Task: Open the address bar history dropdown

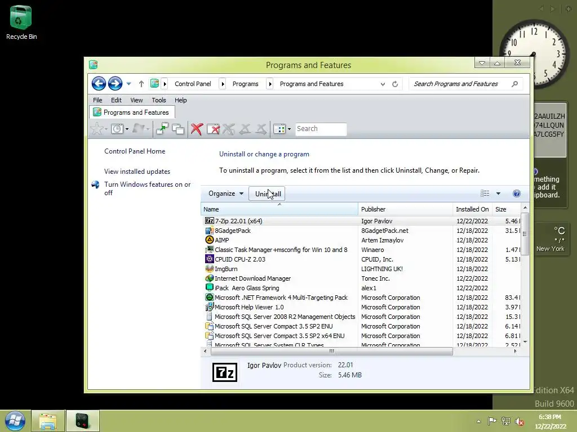Action: click(383, 84)
